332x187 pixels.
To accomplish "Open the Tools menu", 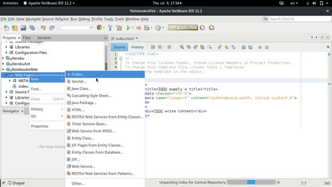I will pos(119,19).
